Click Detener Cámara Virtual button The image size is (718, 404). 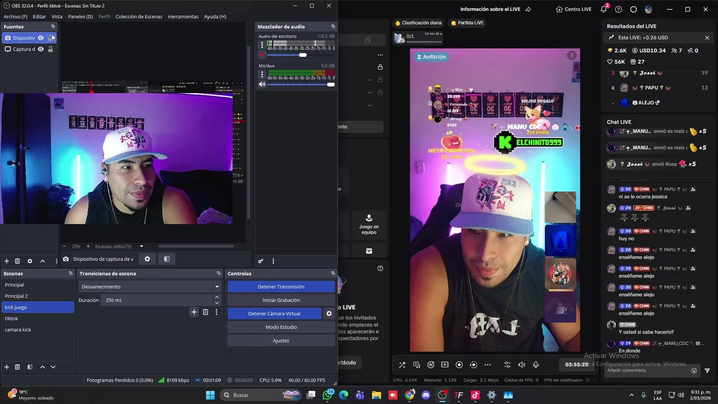274,314
